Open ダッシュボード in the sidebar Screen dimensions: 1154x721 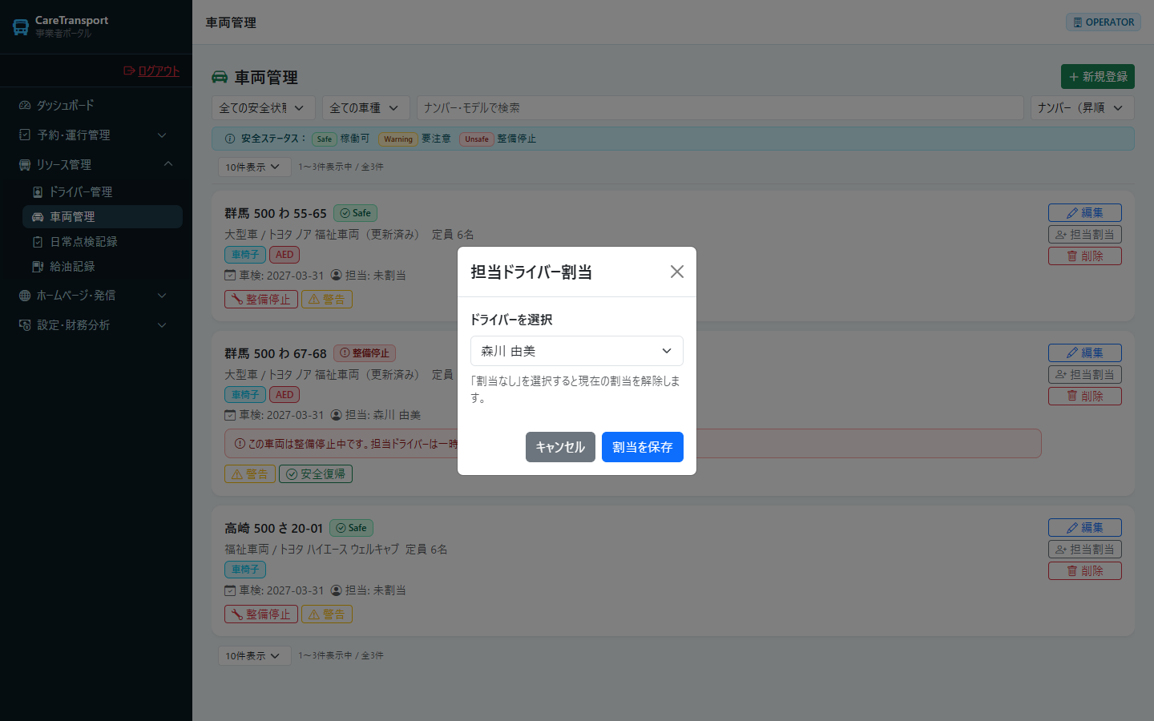(96, 105)
